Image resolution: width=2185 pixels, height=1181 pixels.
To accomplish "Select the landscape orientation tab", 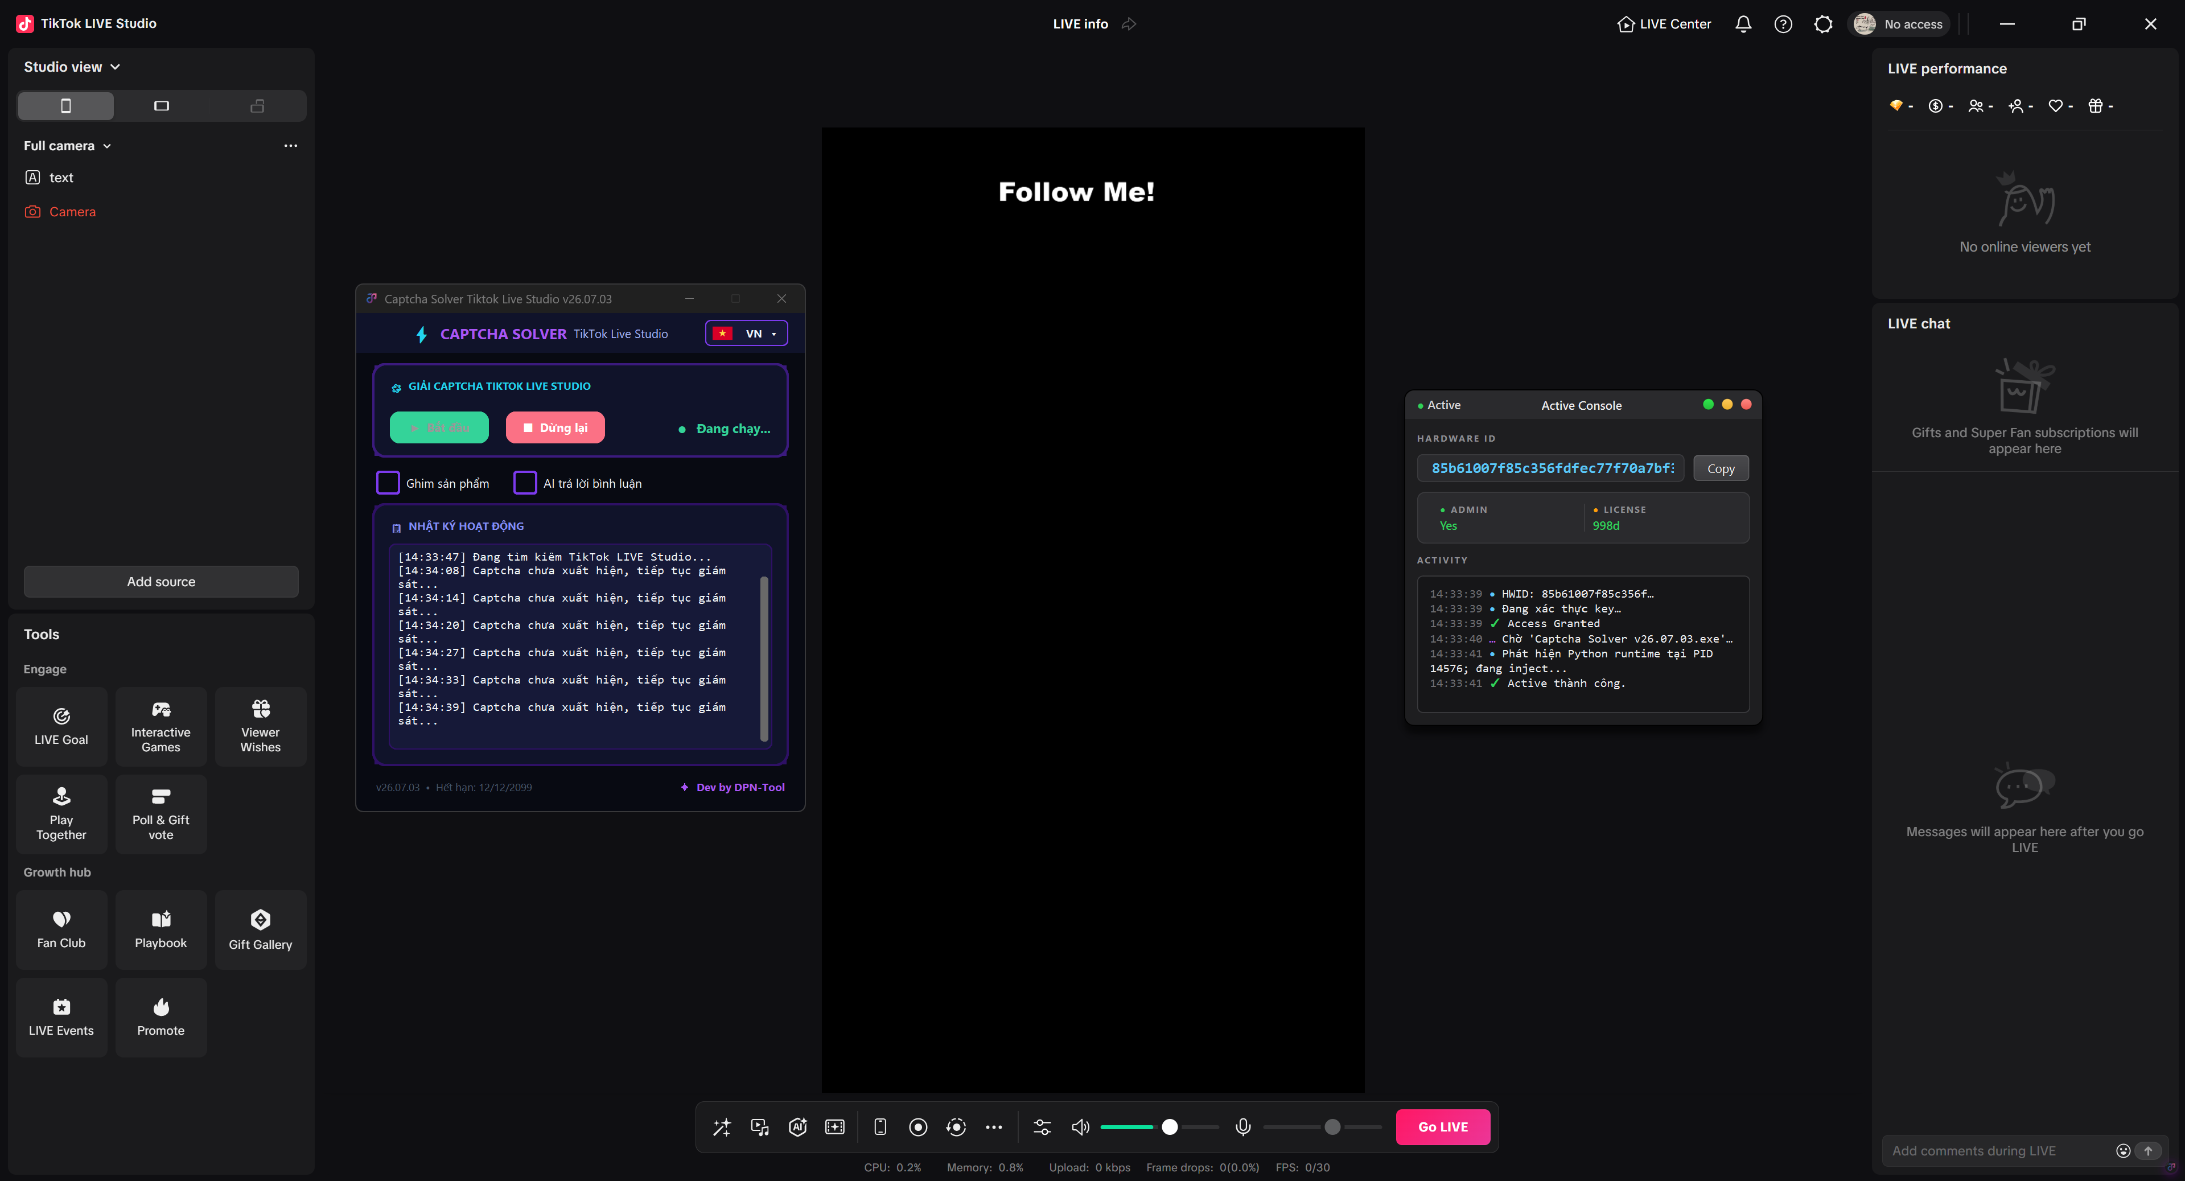I will pos(161,106).
